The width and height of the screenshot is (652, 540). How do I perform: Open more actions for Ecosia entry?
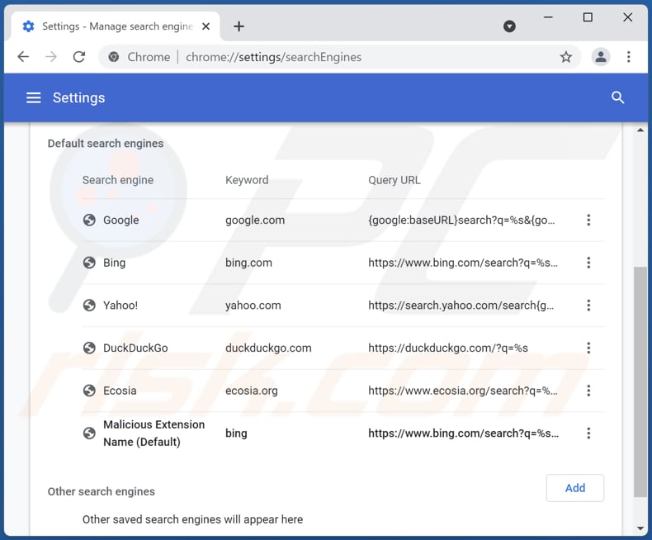588,391
